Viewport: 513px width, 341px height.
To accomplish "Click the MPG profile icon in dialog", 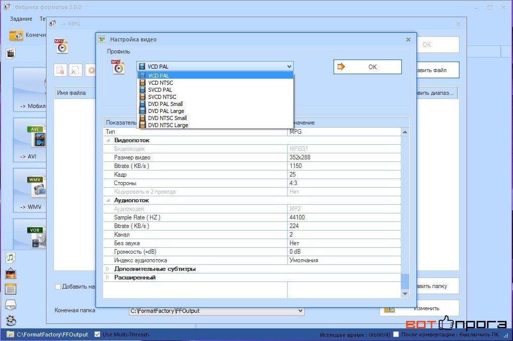I will click(118, 67).
